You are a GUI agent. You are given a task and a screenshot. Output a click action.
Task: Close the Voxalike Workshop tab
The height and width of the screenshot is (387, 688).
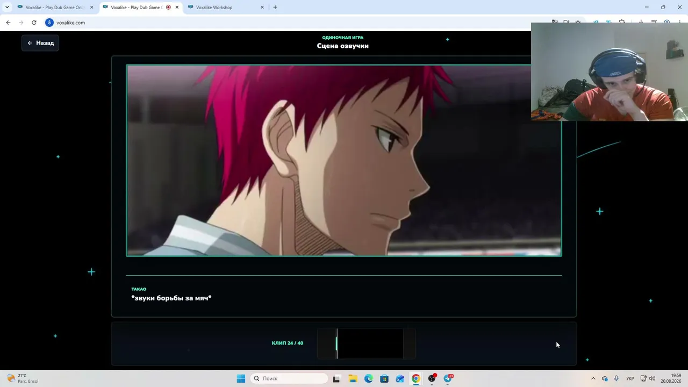pos(262,8)
